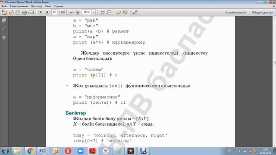276x155 pixels.
Task: Click the Windows Start button
Action: (x=5, y=151)
